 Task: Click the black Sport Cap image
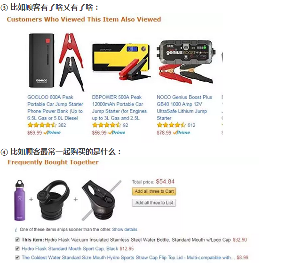pyautogui.click(x=53, y=200)
